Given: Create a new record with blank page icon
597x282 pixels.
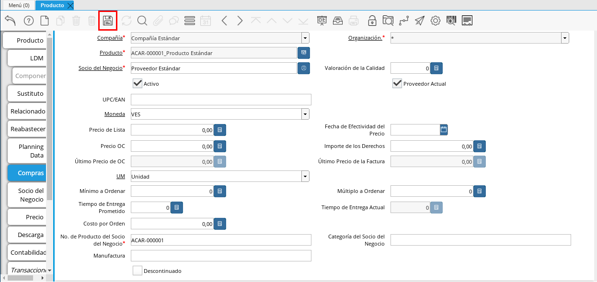Looking at the screenshot, I should [x=44, y=21].
